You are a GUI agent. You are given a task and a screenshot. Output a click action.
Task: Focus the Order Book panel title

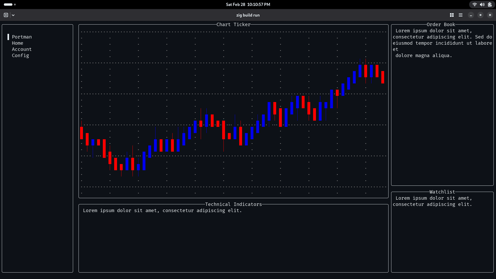pos(441,25)
